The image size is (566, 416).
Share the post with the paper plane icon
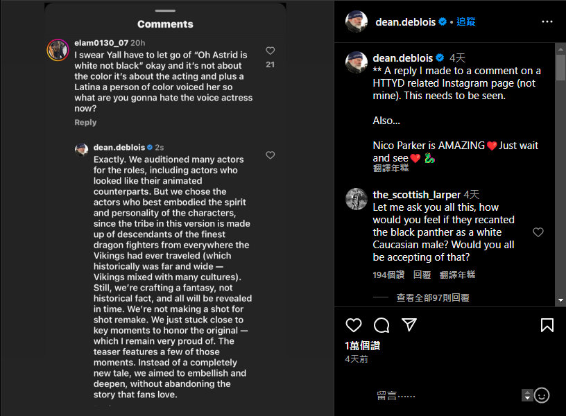[409, 325]
